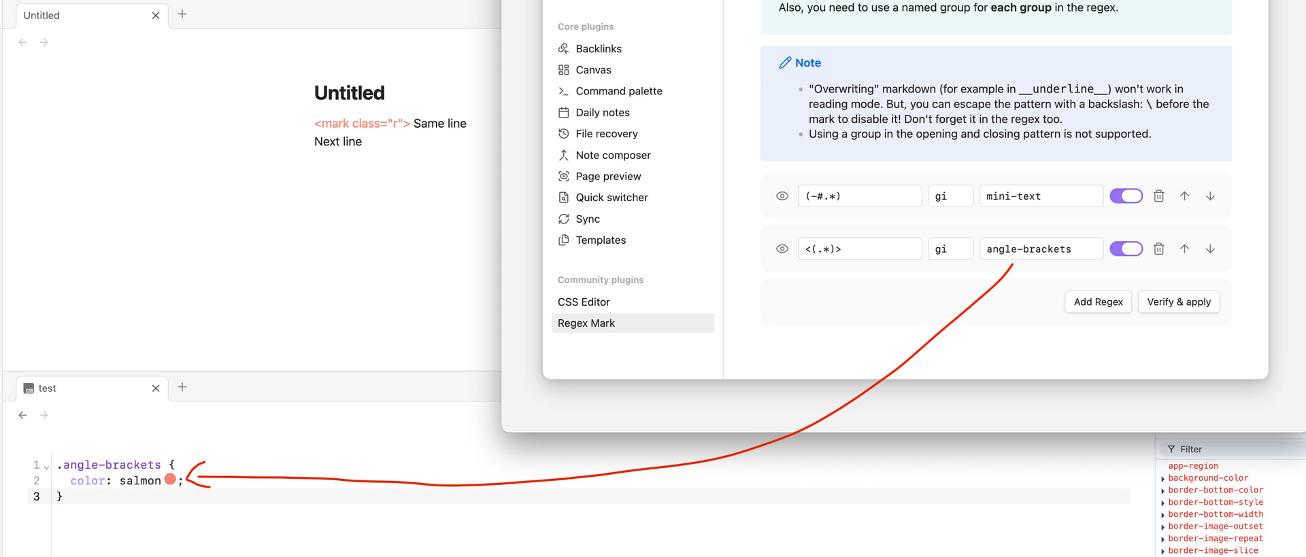Open the CSS Editor plugin settings
This screenshot has height=557, width=1306.
pos(584,302)
